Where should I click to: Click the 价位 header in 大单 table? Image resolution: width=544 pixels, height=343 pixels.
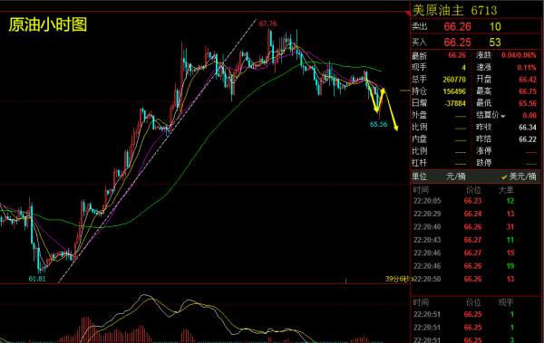[x=473, y=190]
